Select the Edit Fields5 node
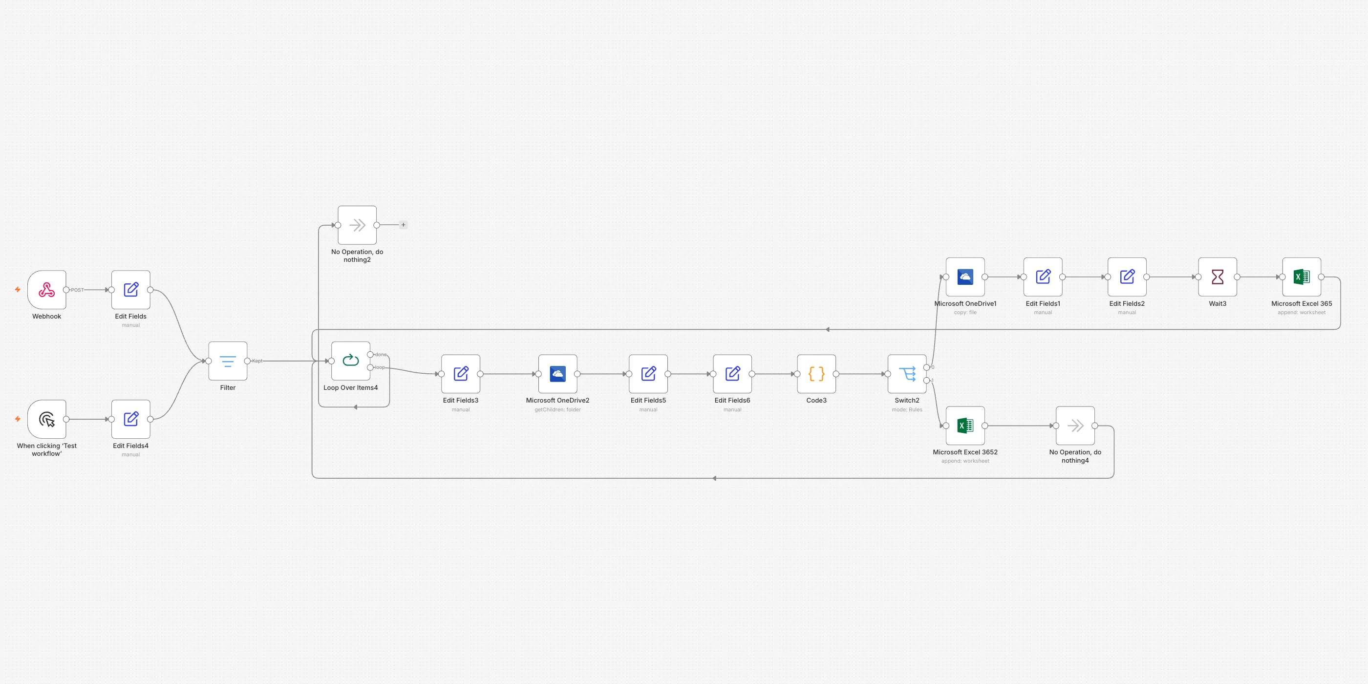 648,374
